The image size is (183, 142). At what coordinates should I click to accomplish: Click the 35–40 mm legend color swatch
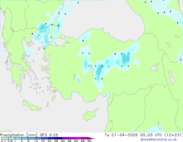point(71,138)
